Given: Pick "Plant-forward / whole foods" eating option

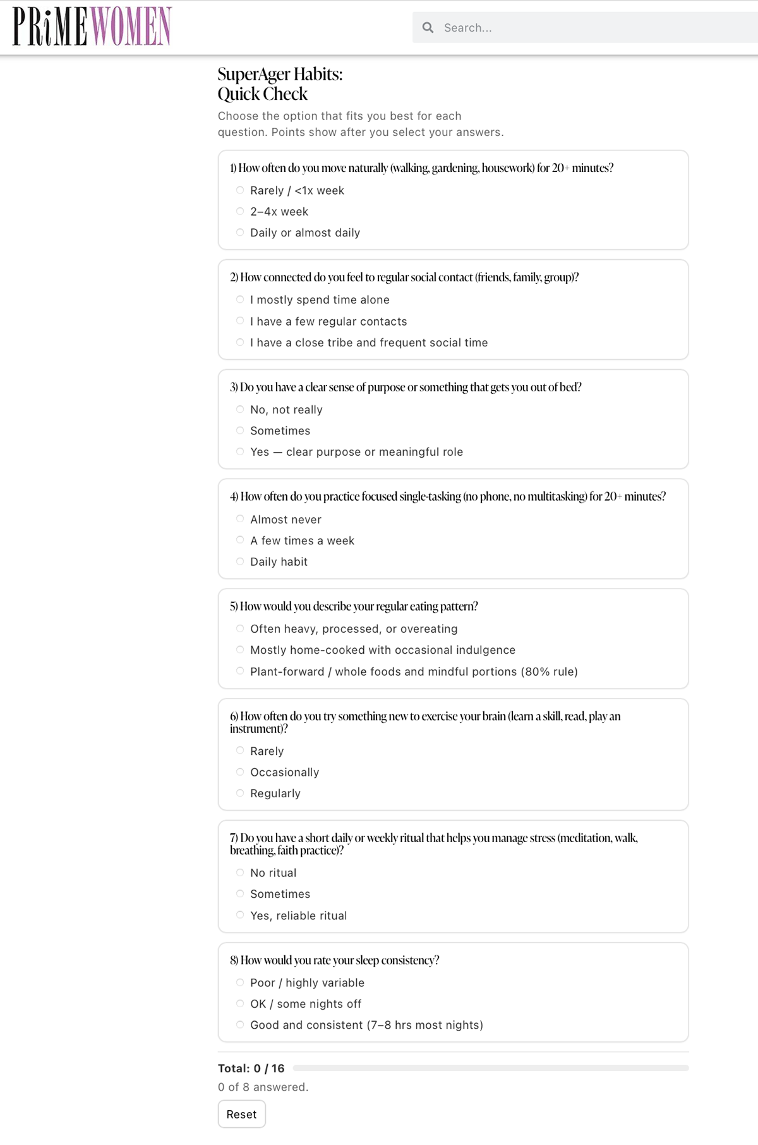Looking at the screenshot, I should point(240,671).
